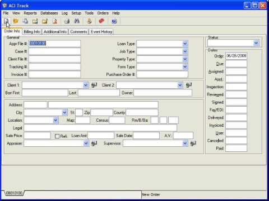Click the Paid date field

pyautogui.click(x=236, y=149)
